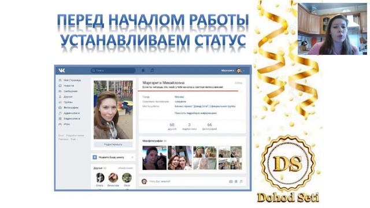Click the small avatar in post box

click(x=144, y=181)
